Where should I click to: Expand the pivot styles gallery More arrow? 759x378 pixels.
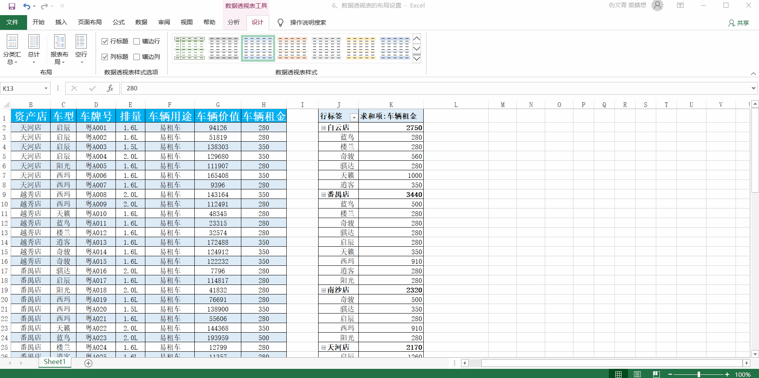coord(417,58)
